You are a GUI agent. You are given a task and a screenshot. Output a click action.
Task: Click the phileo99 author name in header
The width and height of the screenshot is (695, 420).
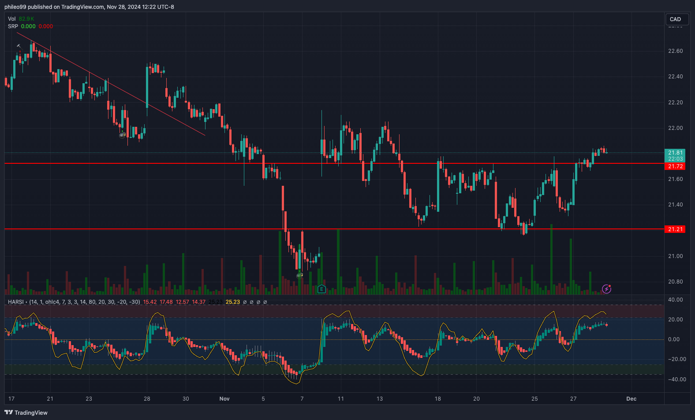(15, 7)
